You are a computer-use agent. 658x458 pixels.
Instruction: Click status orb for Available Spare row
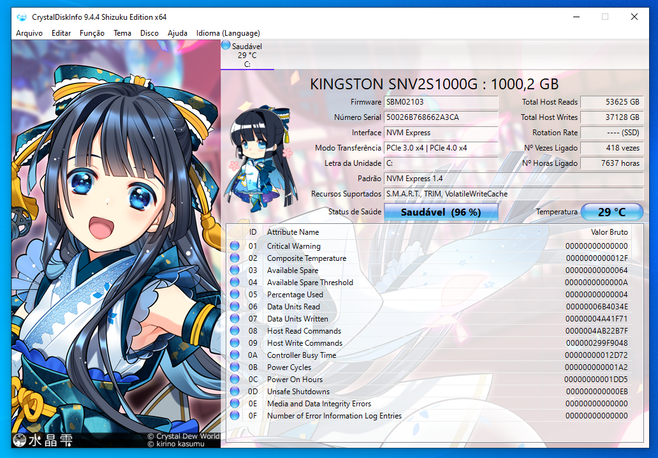pos(235,270)
